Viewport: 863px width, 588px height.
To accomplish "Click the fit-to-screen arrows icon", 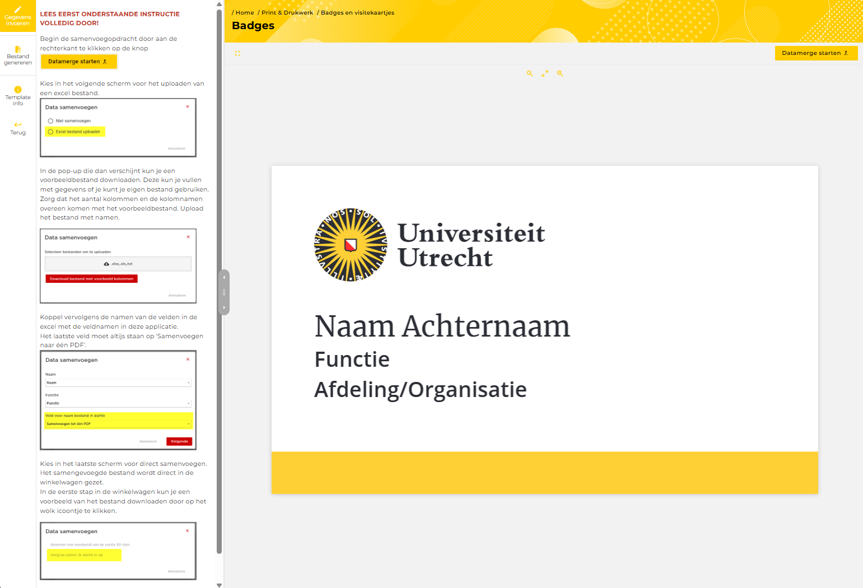I will (545, 73).
